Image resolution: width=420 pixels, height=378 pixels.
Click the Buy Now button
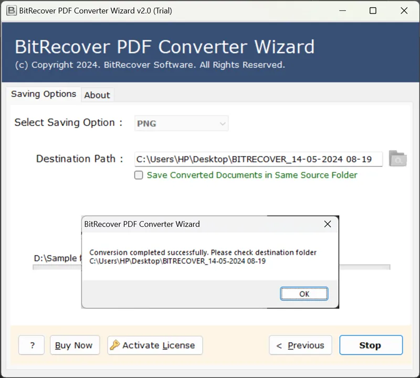click(73, 345)
